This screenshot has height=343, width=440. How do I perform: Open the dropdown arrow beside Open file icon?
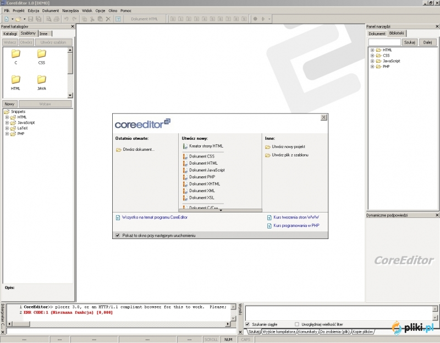click(x=24, y=19)
